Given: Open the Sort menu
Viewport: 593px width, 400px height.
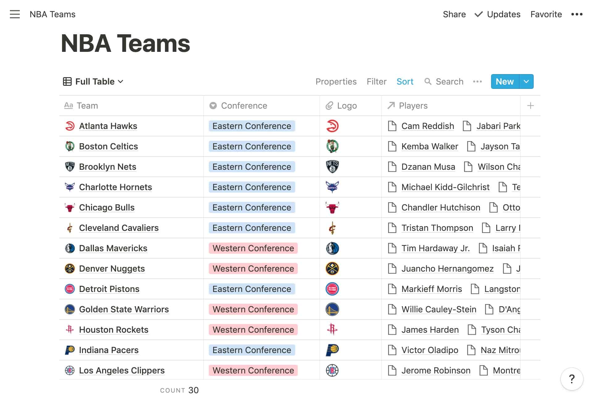Looking at the screenshot, I should pos(405,81).
